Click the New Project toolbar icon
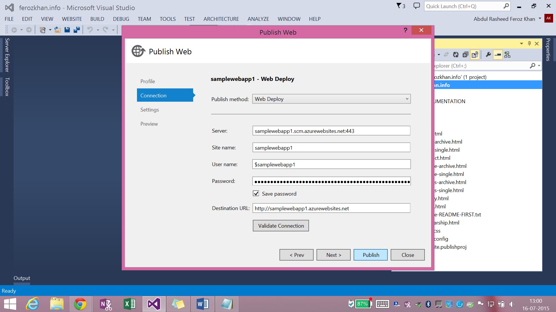 tap(43, 30)
